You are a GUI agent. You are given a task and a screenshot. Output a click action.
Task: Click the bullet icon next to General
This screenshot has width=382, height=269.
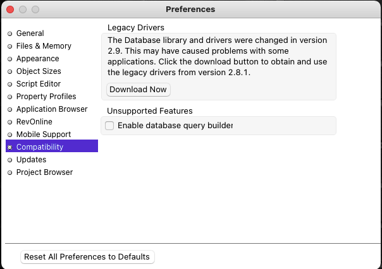pyautogui.click(x=9, y=33)
